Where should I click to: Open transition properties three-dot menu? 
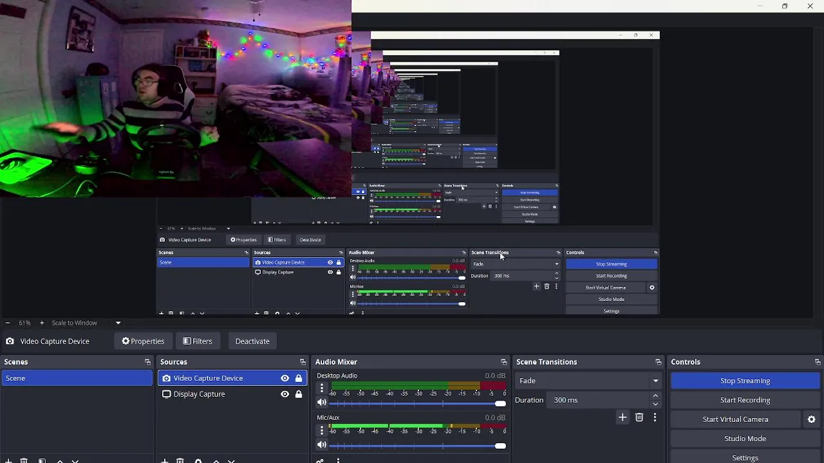click(655, 418)
